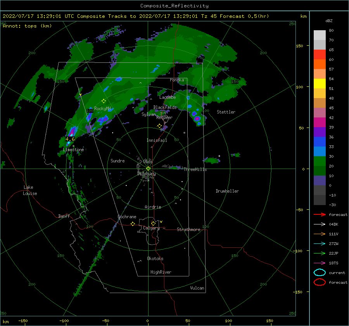Click the dark gray -10 dBZ swatch

(x=320, y=190)
